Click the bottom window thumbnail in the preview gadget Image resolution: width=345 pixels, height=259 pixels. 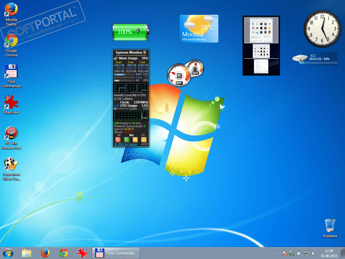[261, 66]
